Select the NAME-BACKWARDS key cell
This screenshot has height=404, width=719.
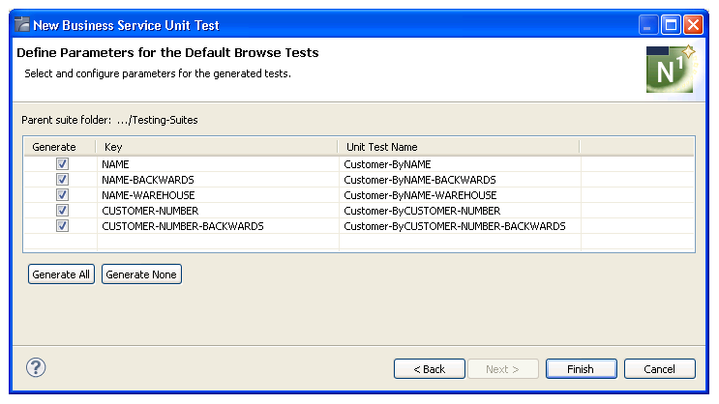218,180
